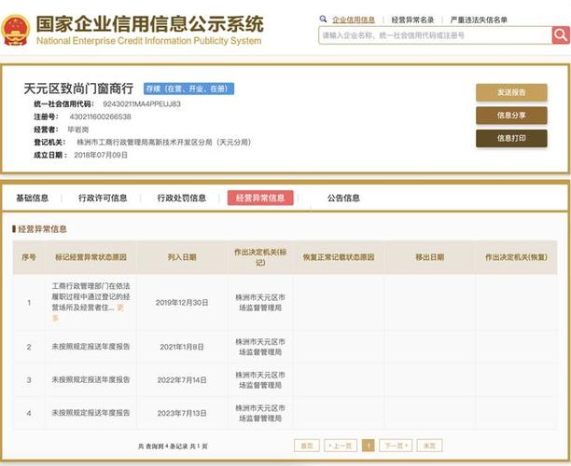Click the establishment date 2018年07月09日
This screenshot has width=571, height=466.
click(101, 155)
